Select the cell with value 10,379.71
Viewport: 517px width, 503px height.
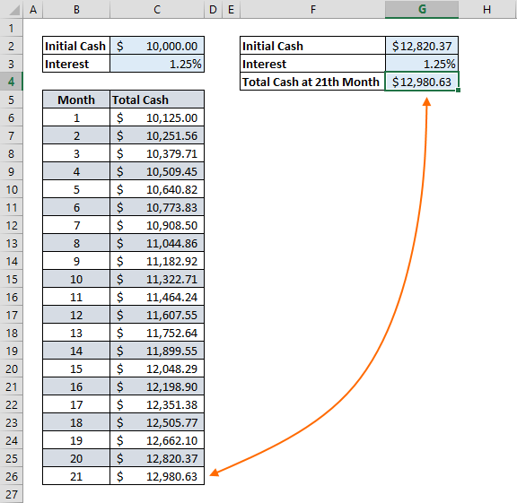157,153
